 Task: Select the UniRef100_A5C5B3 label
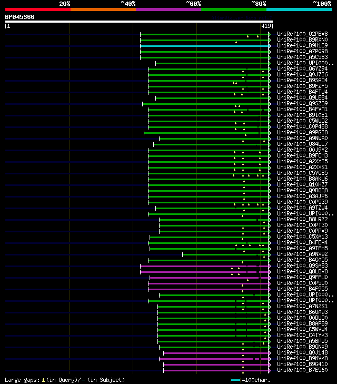302,57
